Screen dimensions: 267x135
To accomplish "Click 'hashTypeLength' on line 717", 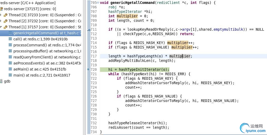I will tap(142, 56).
